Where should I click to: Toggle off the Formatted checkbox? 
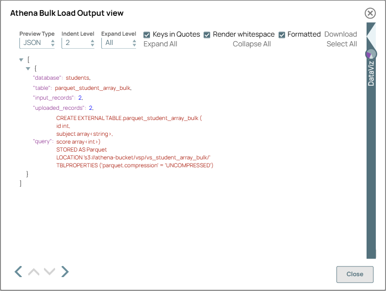pyautogui.click(x=281, y=34)
